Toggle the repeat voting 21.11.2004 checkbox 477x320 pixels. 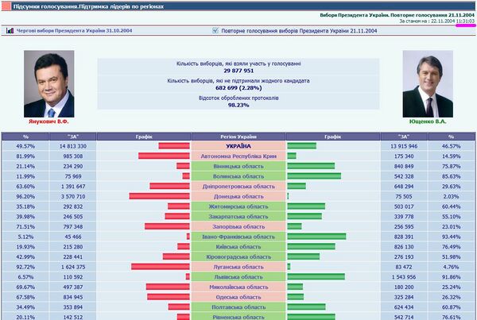(x=215, y=32)
